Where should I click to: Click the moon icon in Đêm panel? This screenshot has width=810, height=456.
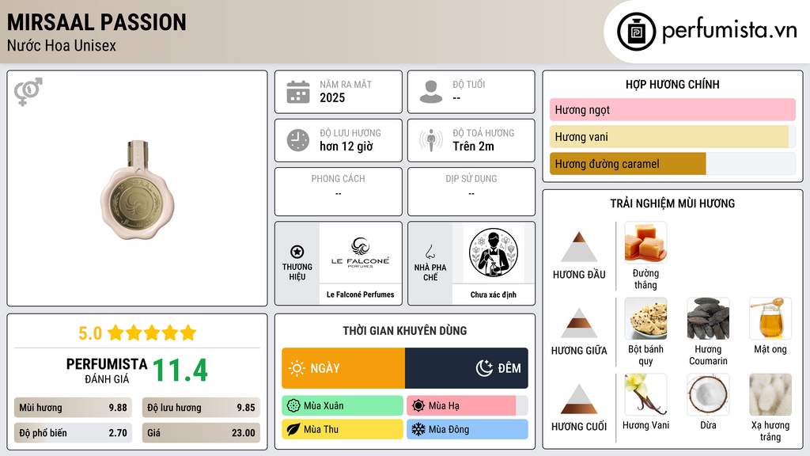[x=484, y=368]
